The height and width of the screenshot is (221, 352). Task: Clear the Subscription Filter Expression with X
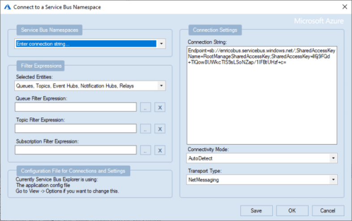(x=160, y=150)
